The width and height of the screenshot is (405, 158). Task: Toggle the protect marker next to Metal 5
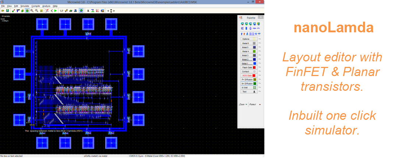click(x=260, y=47)
